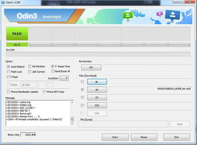The height and width of the screenshot is (145, 197).
Task: Enable the T Flash checkbox
Action: coord(8,77)
